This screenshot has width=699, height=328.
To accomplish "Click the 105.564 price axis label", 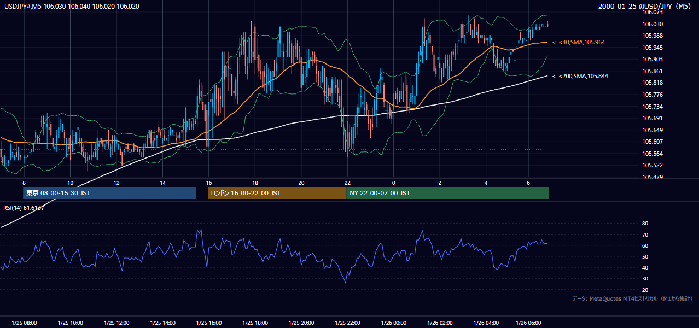I will [653, 154].
